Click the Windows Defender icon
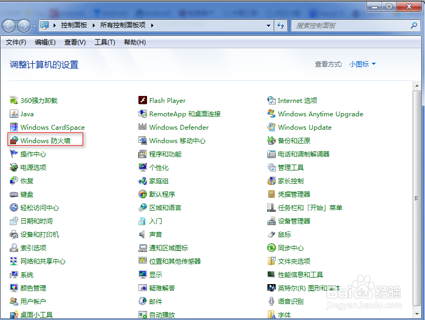The height and width of the screenshot is (320, 425). (x=143, y=127)
